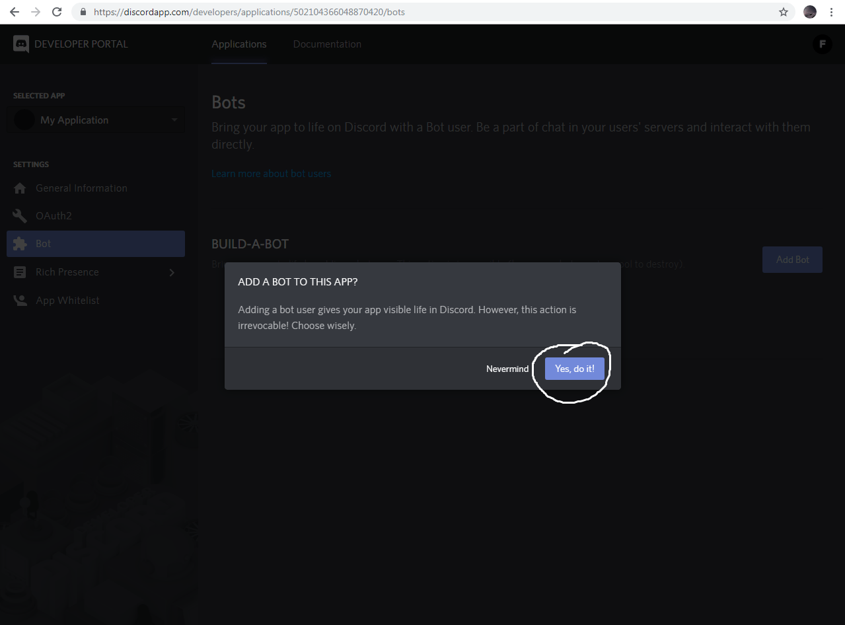This screenshot has height=625, width=845.
Task: Reload the page with the refresh icon
Action: click(57, 12)
